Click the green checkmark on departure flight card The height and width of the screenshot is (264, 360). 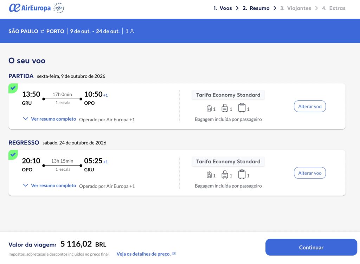13,88
